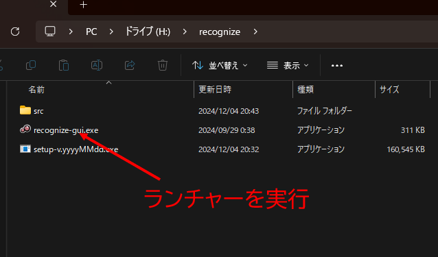Expand chevron after PC in breadcrumb
Image resolution: width=438 pixels, height=257 pixels.
click(111, 32)
